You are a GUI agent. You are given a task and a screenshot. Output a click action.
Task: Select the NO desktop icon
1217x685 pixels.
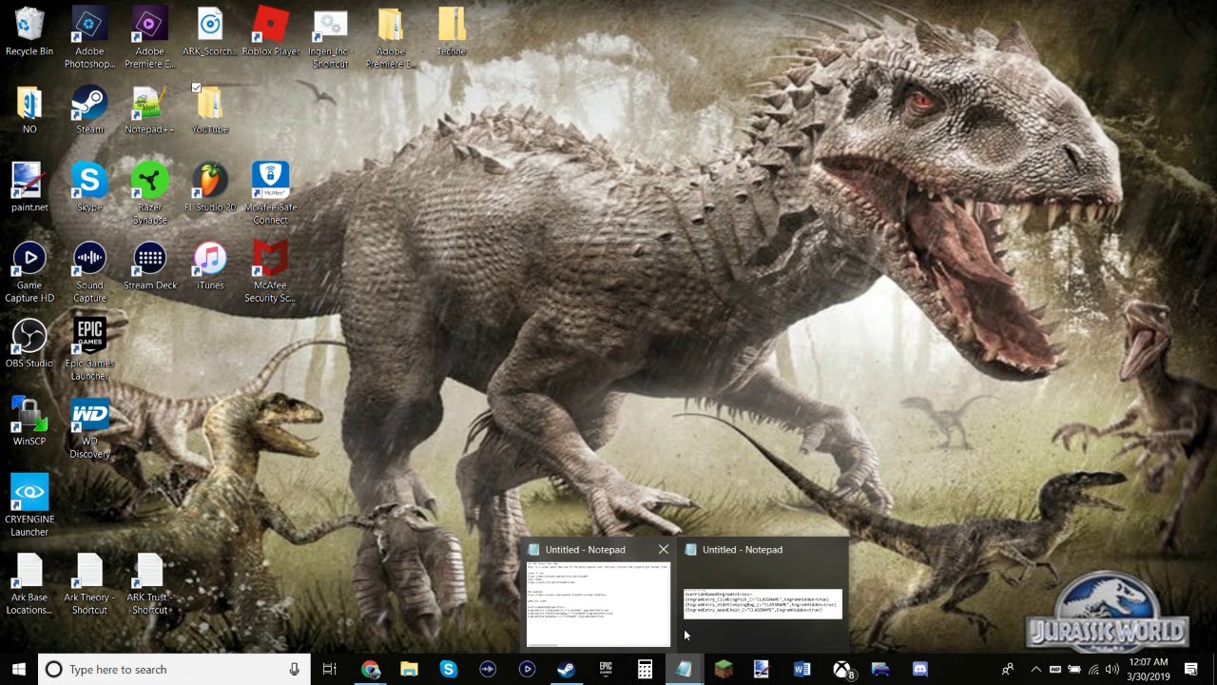pos(29,109)
